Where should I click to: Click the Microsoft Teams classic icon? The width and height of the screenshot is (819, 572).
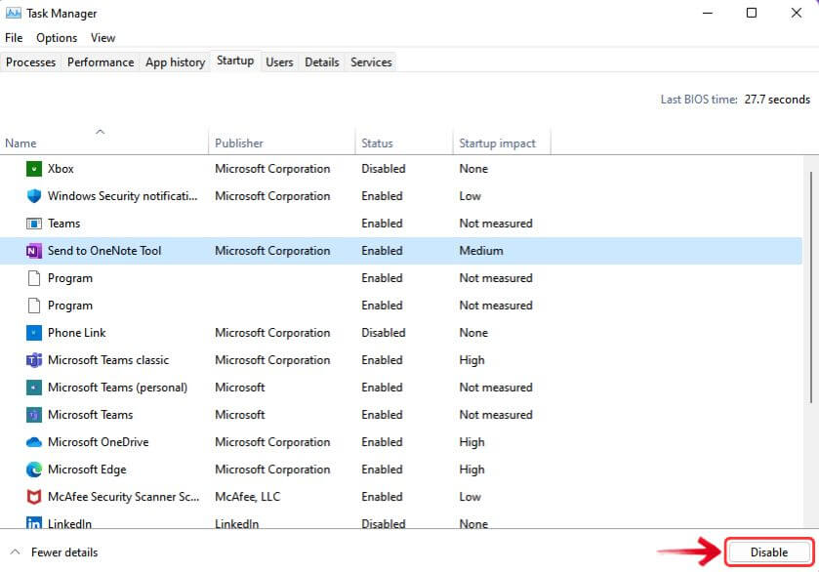click(x=33, y=359)
